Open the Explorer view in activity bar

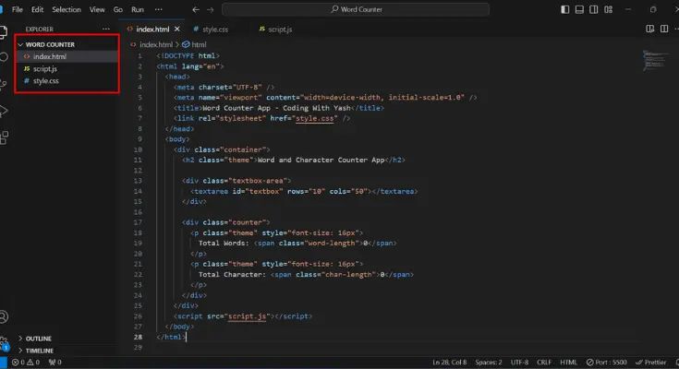(3, 31)
